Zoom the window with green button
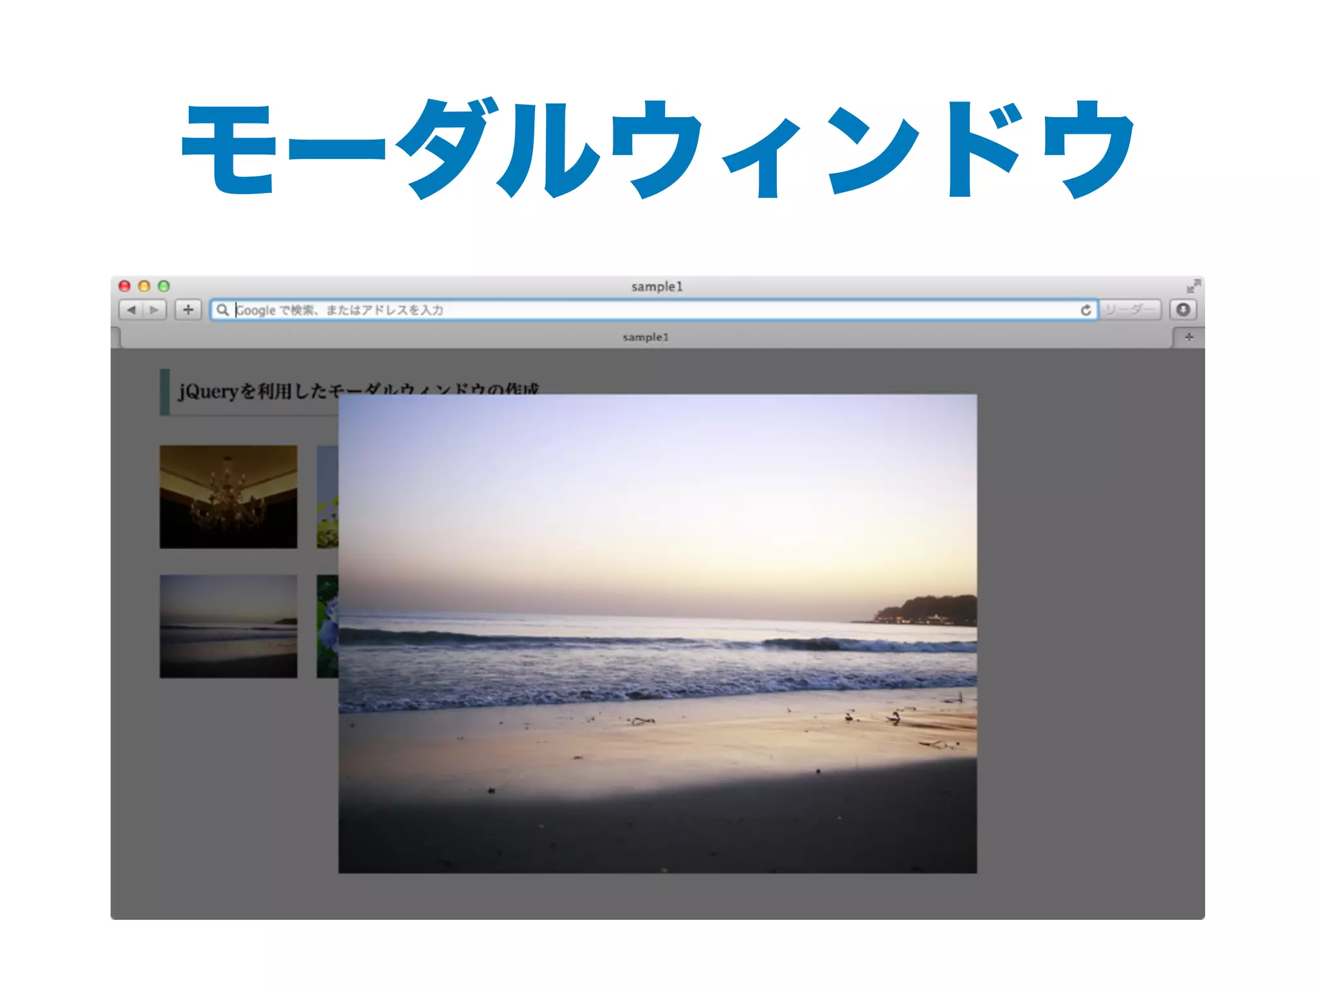Screen dimensions: 1317x988 164,286
